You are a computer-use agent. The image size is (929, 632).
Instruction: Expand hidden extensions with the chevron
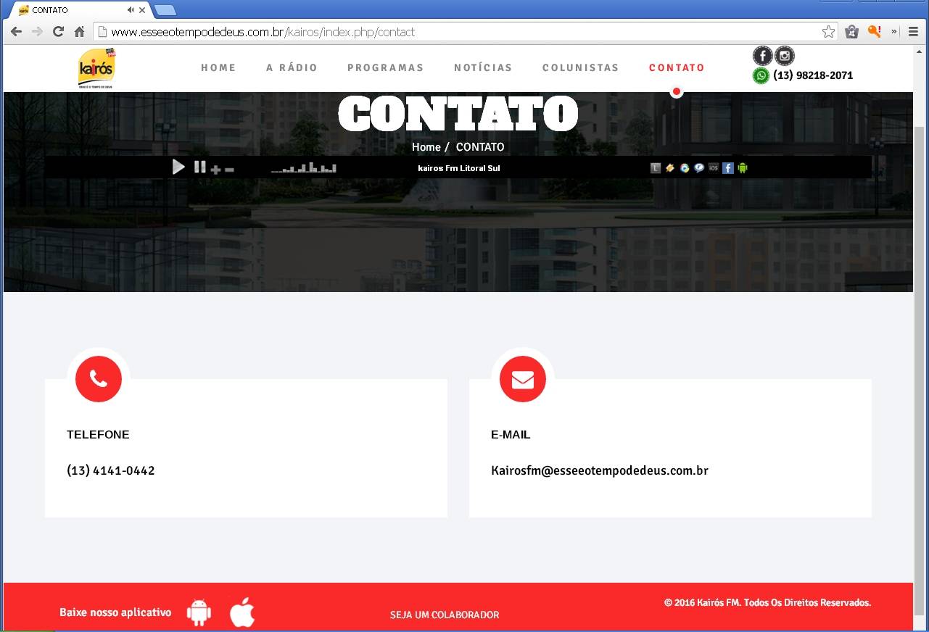894,31
